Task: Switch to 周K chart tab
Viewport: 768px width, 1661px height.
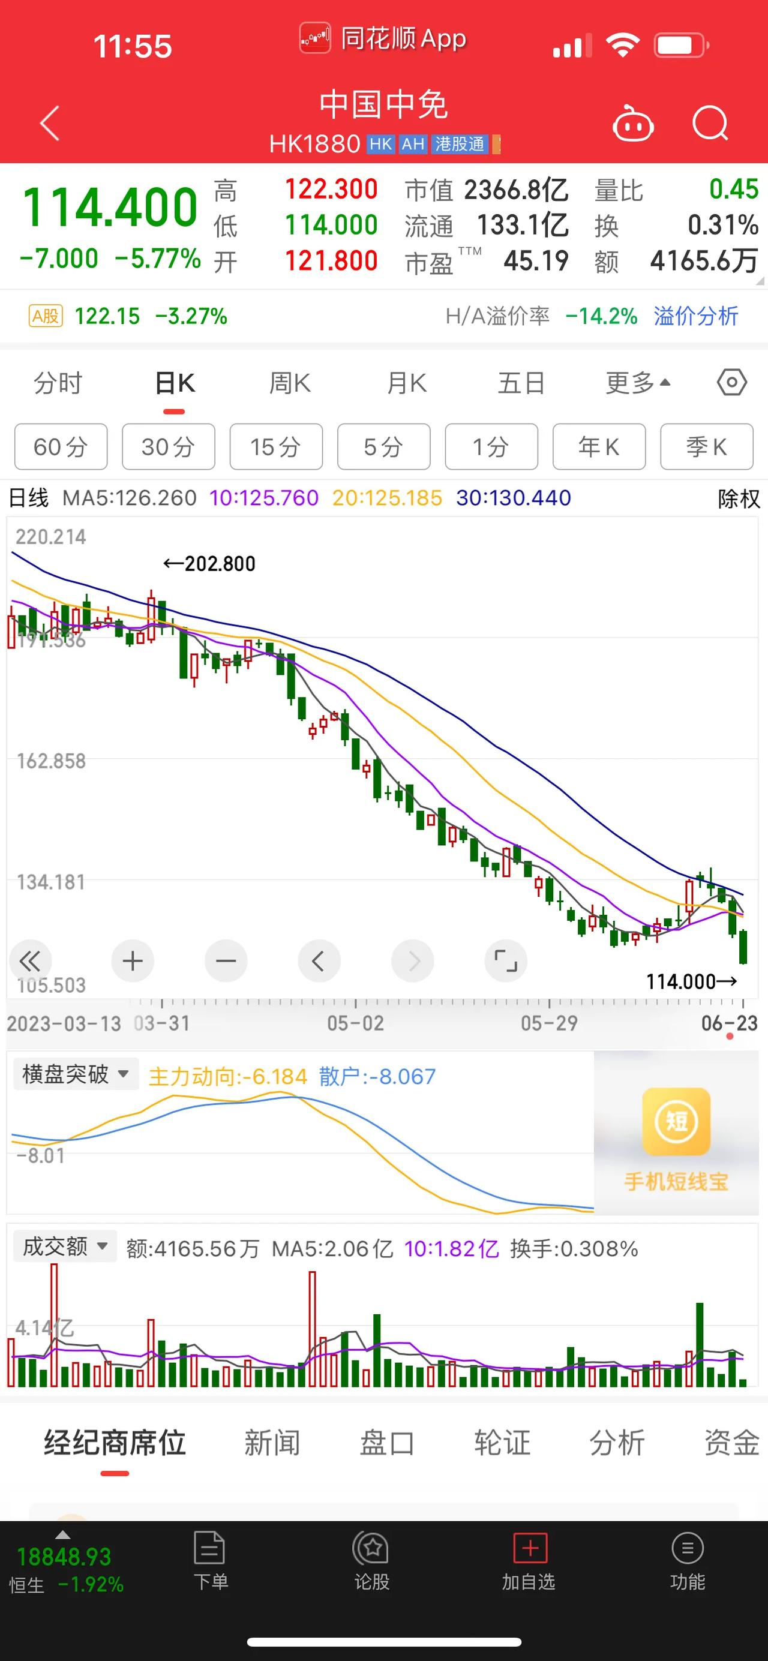Action: [x=290, y=383]
